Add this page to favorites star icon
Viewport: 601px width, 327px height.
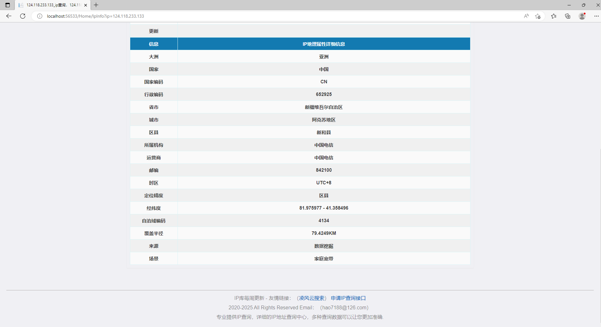538,16
